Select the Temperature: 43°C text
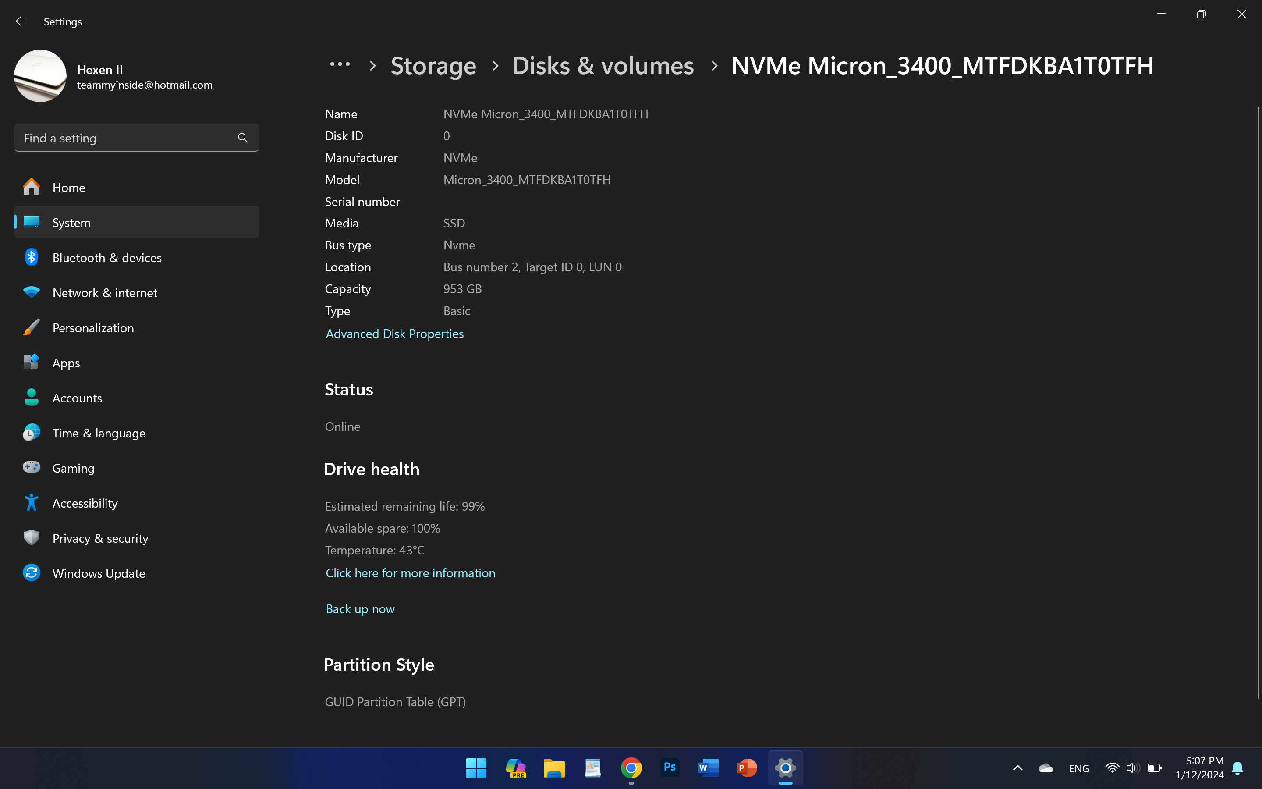This screenshot has height=789, width=1262. [374, 550]
